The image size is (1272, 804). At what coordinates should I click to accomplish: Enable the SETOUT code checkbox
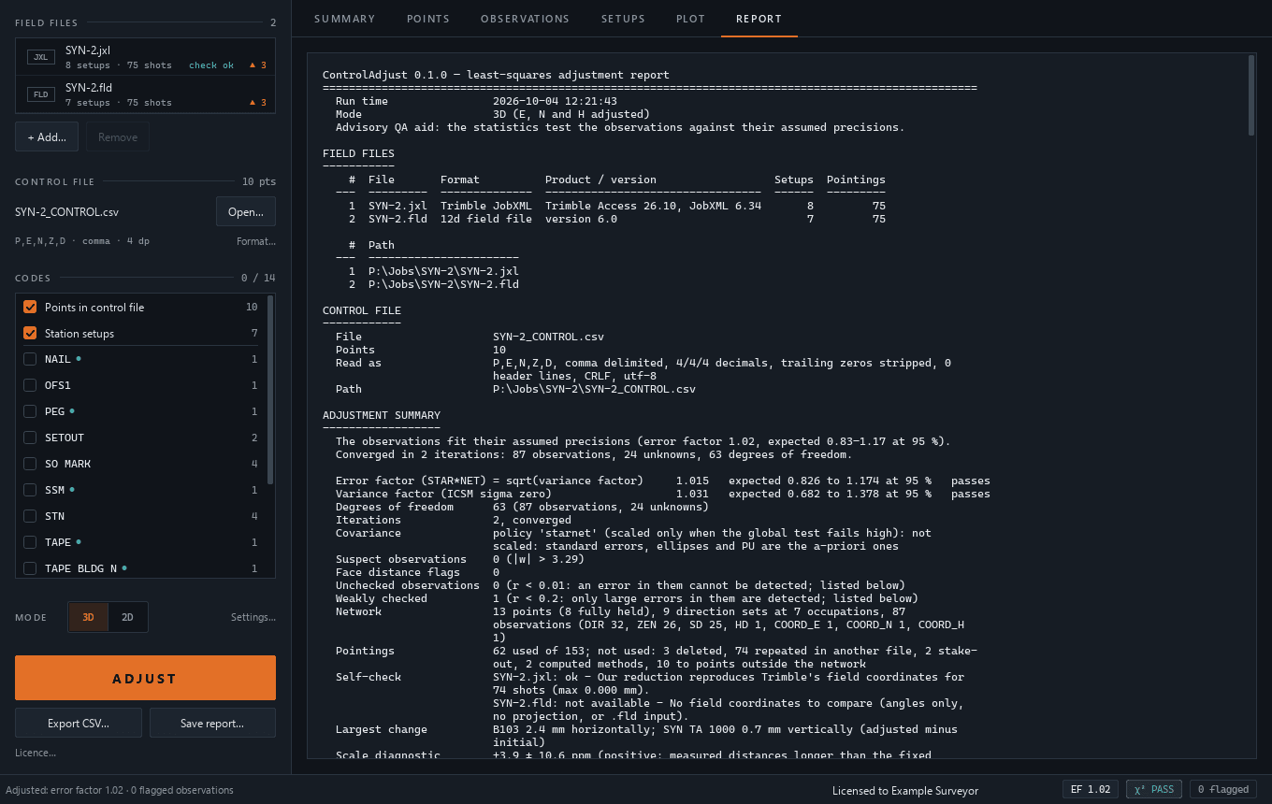(30, 438)
